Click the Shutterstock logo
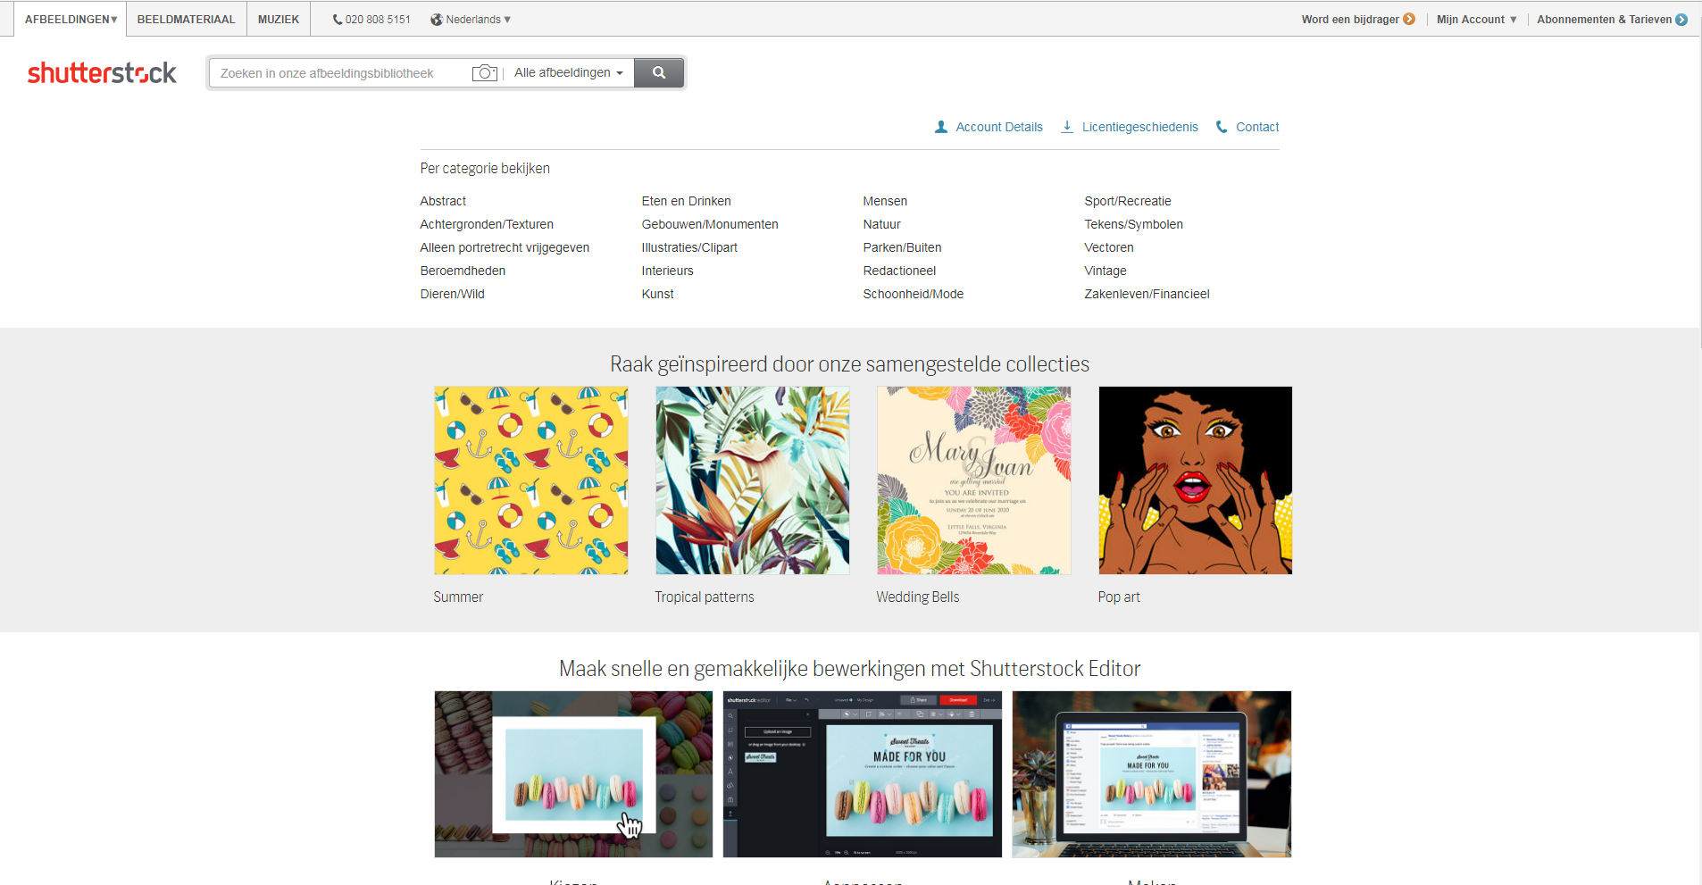The image size is (1702, 885). click(102, 72)
